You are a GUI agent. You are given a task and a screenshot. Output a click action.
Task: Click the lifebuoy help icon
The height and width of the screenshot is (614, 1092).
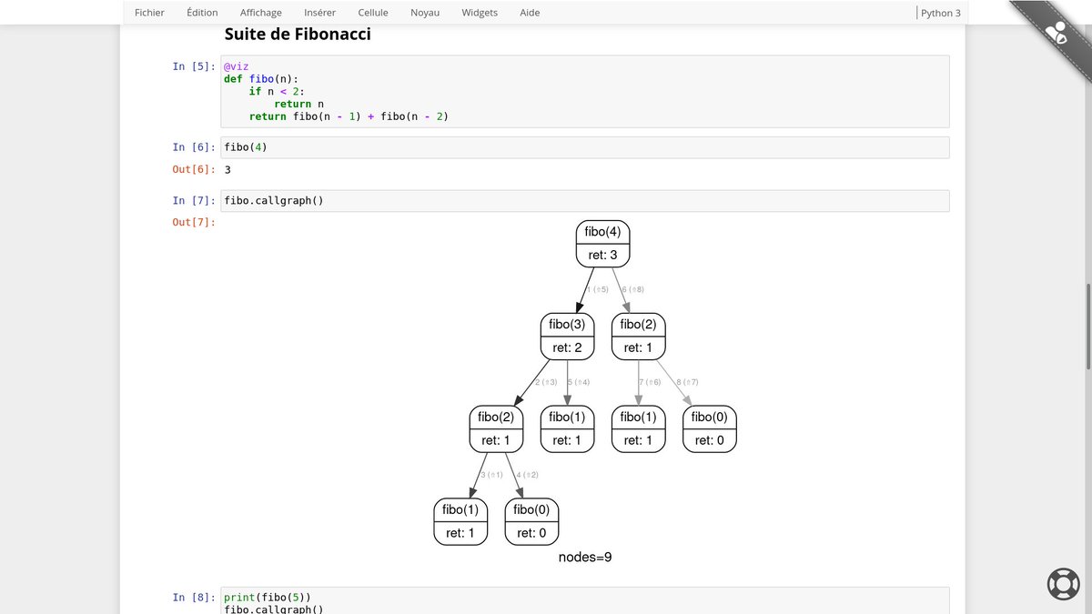[x=1062, y=582]
